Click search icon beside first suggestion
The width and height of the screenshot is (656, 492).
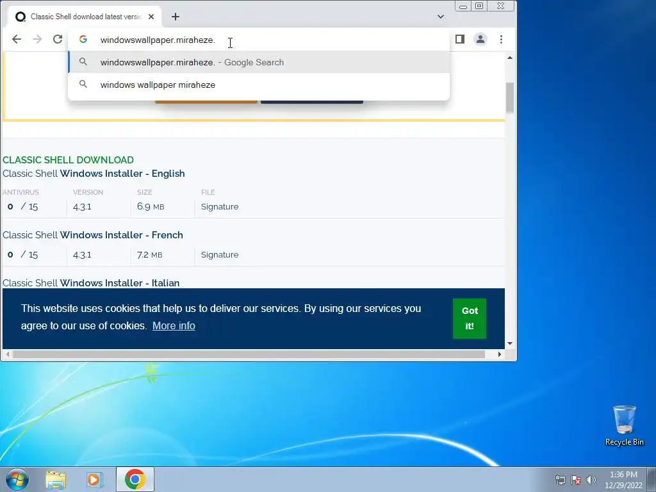(x=83, y=62)
